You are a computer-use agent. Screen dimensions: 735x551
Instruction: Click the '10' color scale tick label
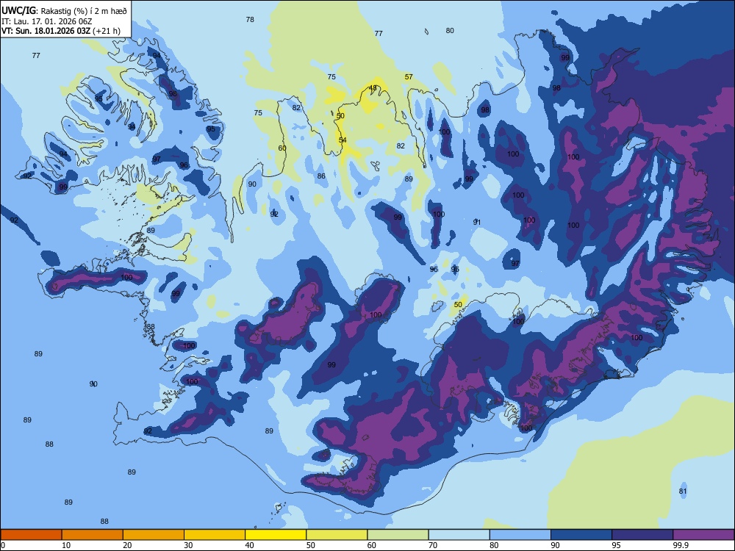pyautogui.click(x=66, y=545)
